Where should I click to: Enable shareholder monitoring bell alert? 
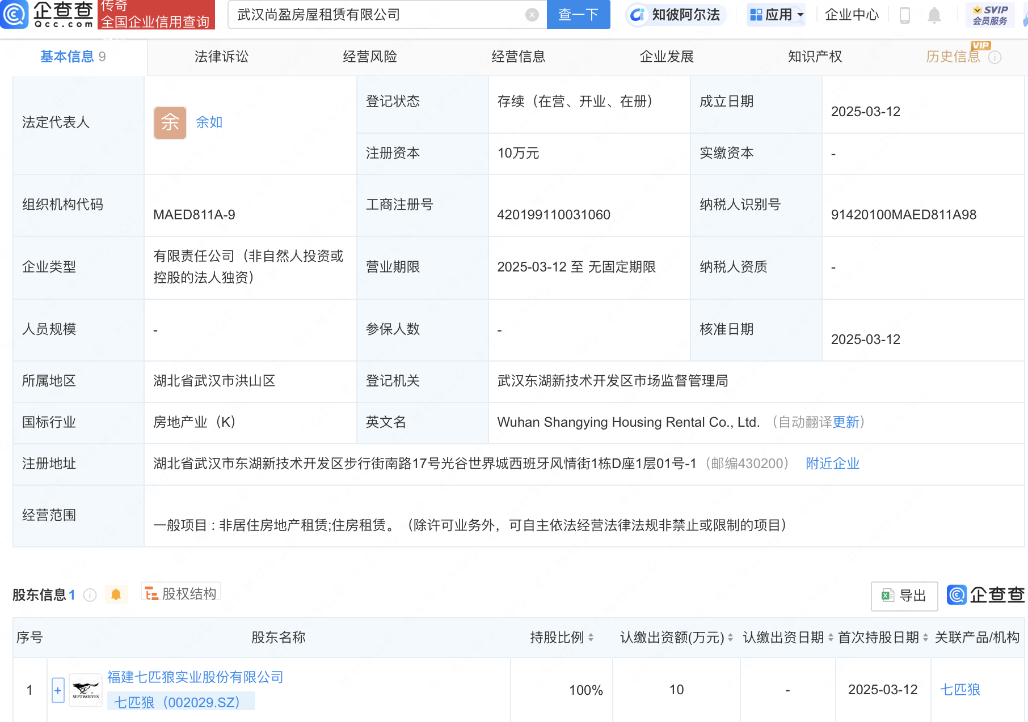116,594
